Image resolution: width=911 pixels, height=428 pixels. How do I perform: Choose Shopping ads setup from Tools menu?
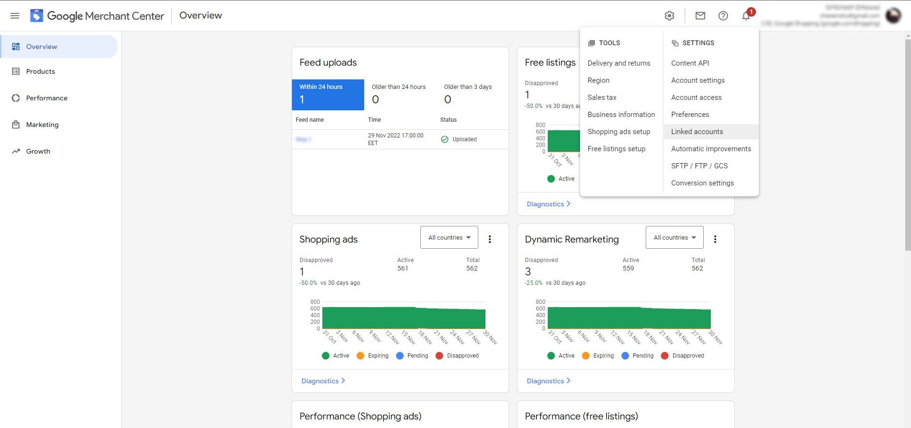pos(619,132)
